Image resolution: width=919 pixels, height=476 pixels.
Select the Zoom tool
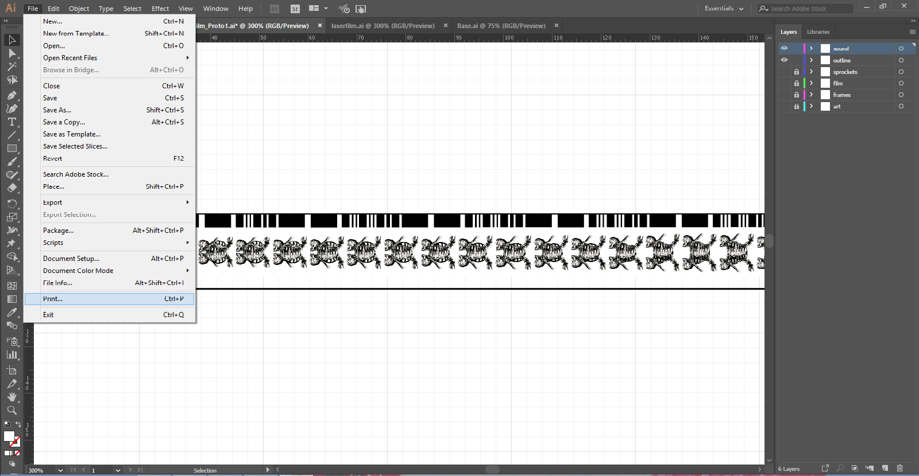11,410
